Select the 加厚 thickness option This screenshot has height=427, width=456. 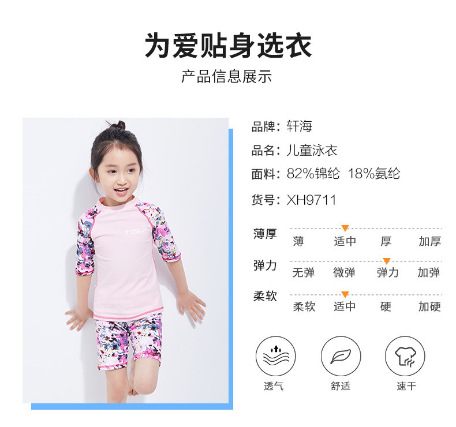[x=430, y=241]
